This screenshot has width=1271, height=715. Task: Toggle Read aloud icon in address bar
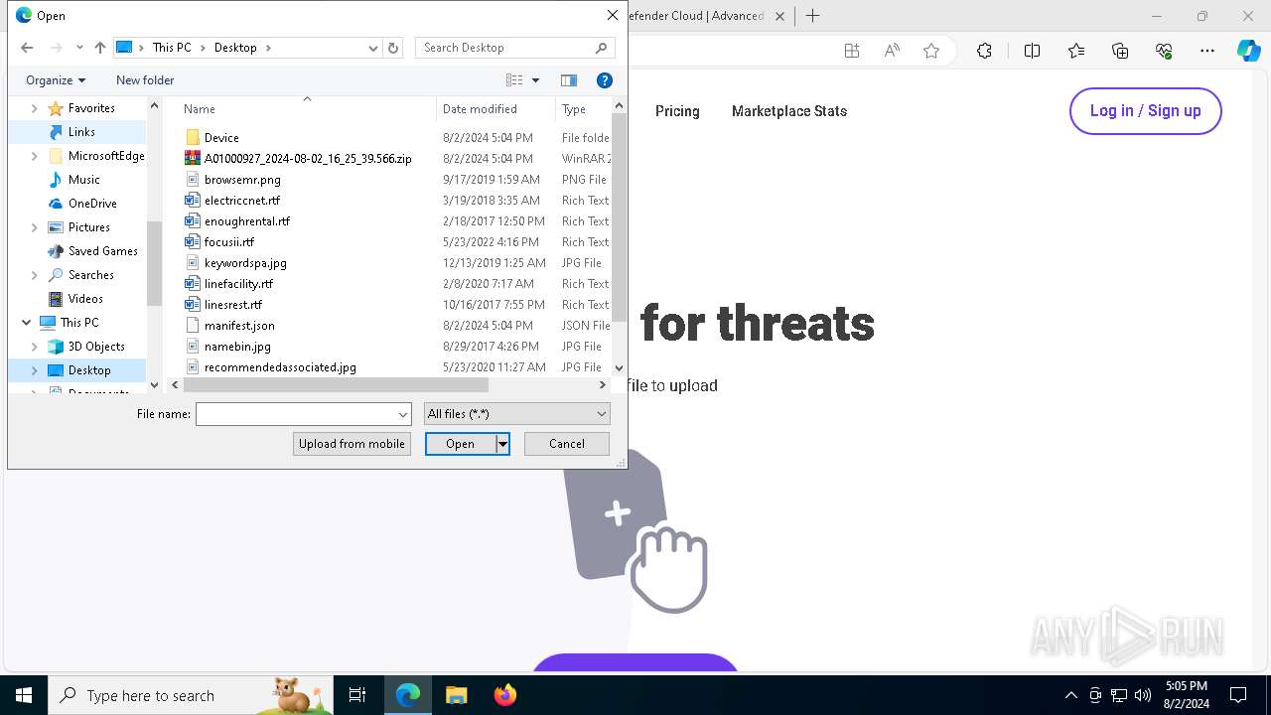(892, 51)
